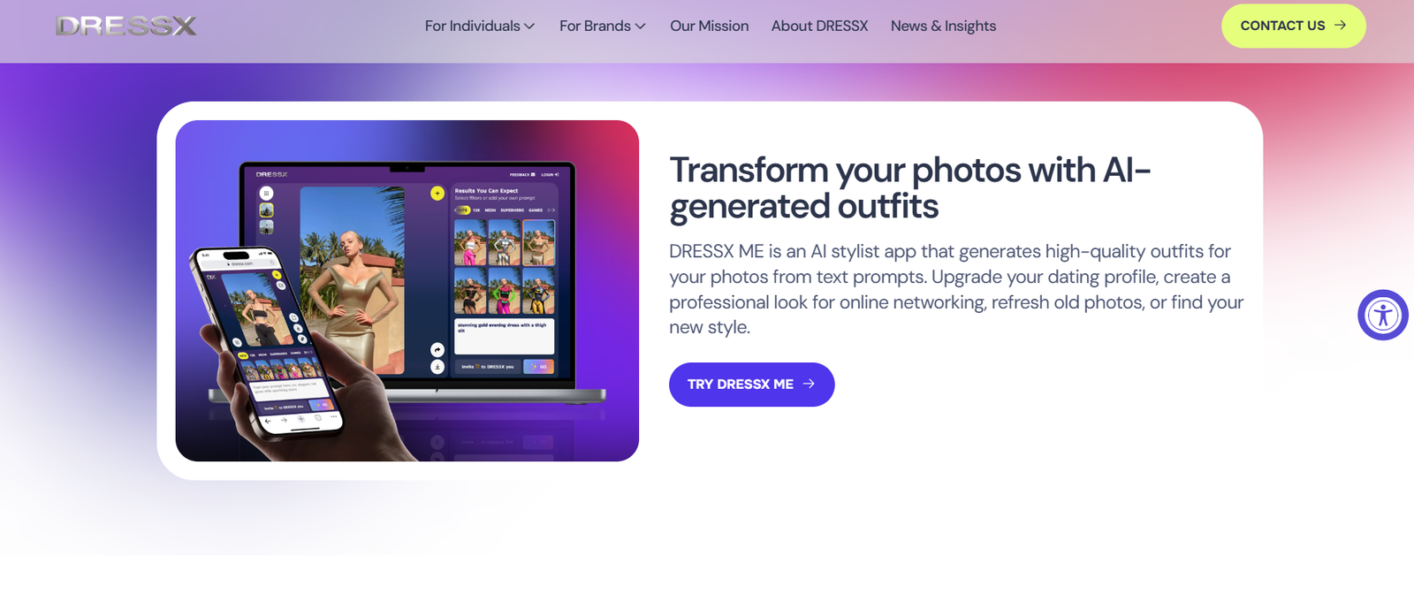
Task: Open the For Brands menu
Action: pos(603,26)
